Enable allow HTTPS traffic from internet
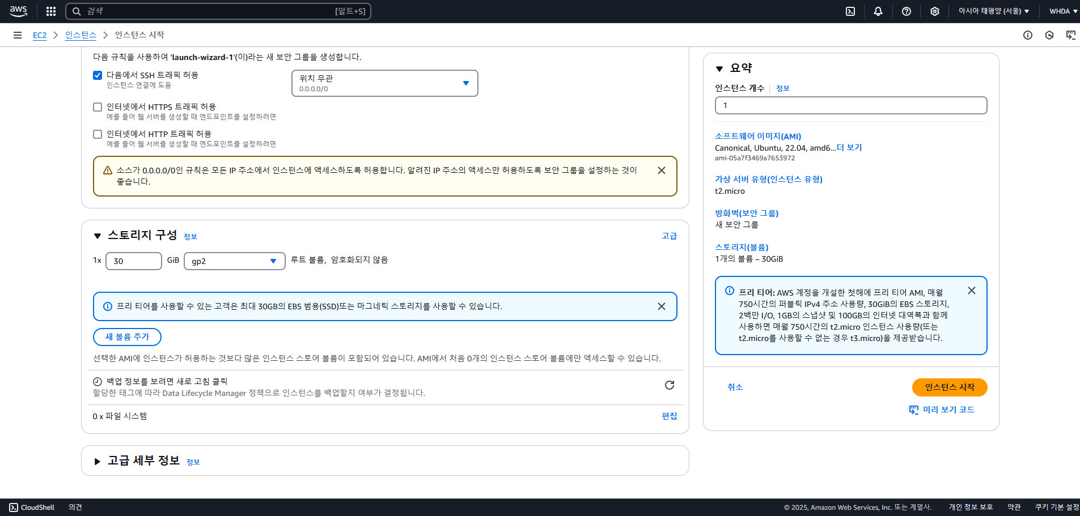The image size is (1080, 516). pos(98,107)
